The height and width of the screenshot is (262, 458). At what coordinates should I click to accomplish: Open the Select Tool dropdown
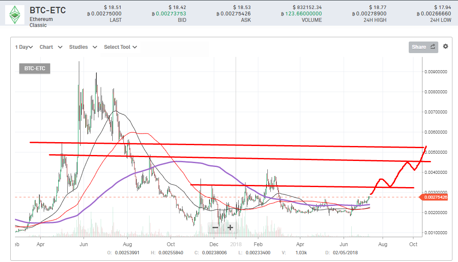pos(120,47)
